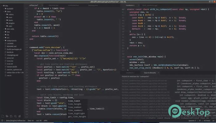This screenshot has width=216, height=123.
Task: Expand the src folder
Action: pos(4,38)
